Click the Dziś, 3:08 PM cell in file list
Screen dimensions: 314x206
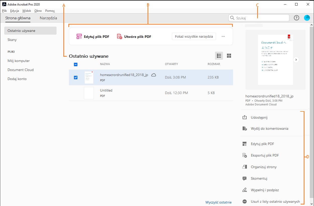(175, 77)
